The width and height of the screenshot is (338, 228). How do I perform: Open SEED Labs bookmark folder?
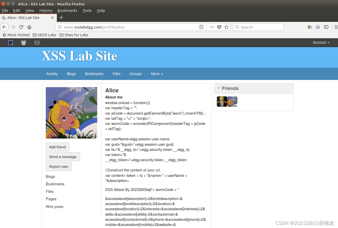pyautogui.click(x=45, y=35)
